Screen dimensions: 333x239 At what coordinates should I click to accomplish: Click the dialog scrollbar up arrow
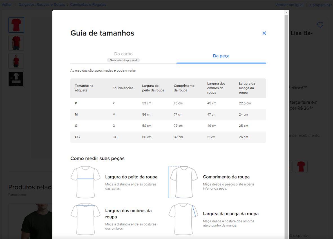286,13
